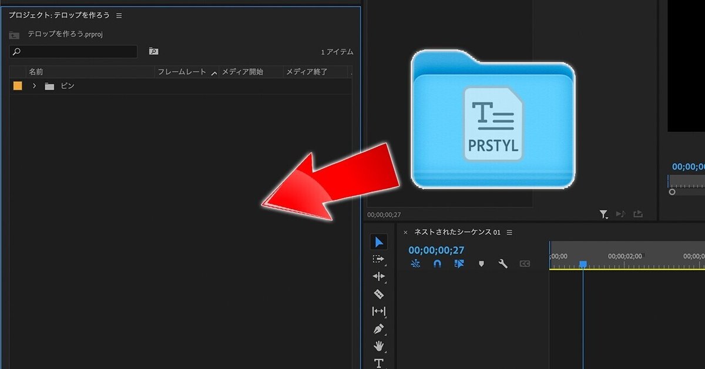Viewport: 705px width, 369px height.
Task: Sort by 名前 column header
Action: pos(36,72)
